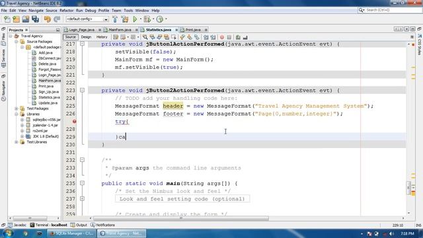Switch the editor to Design view

coord(86,37)
